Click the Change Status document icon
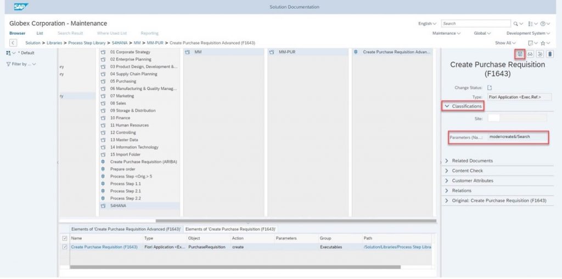This screenshot has width=562, height=279. coord(490,88)
